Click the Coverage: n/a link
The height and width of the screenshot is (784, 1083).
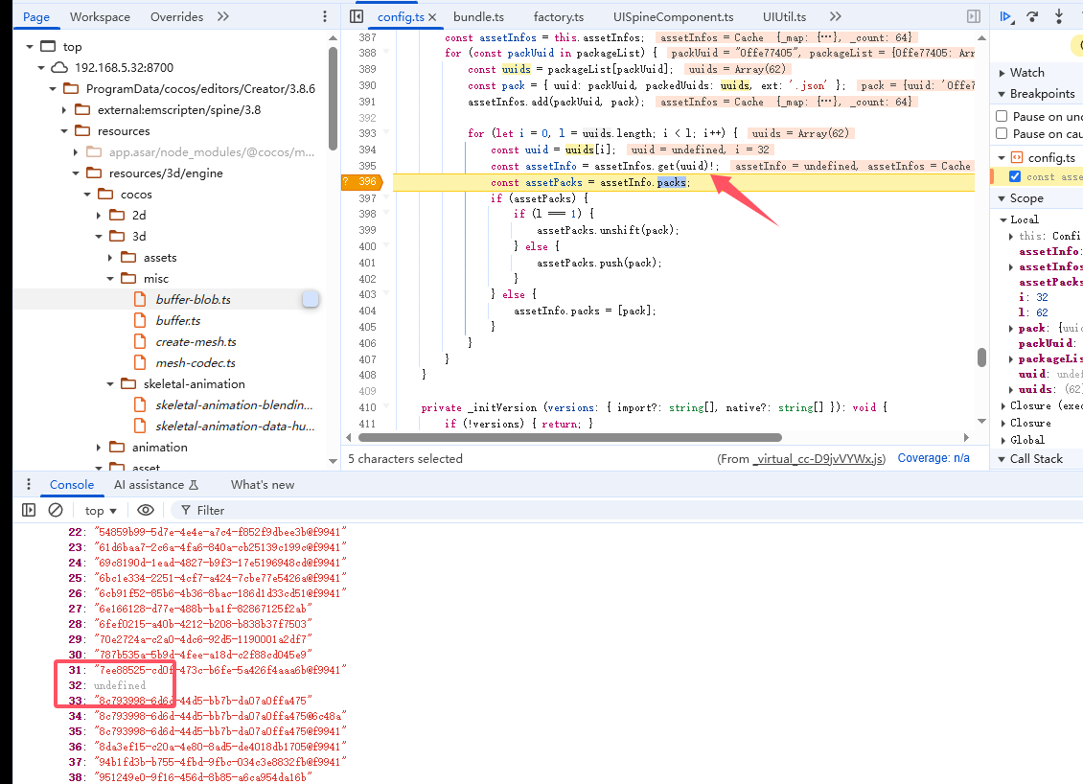[x=933, y=458]
